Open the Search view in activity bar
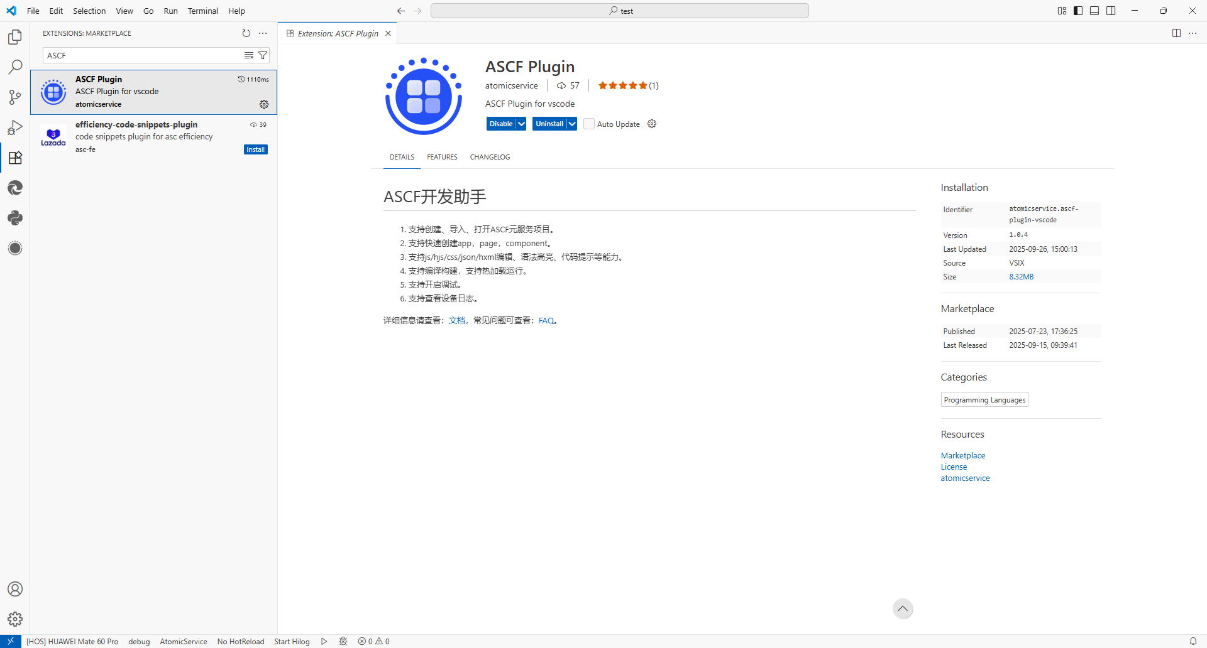1207x648 pixels. click(x=15, y=67)
